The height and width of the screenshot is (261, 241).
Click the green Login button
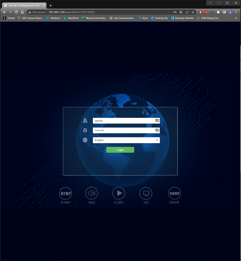tap(120, 150)
